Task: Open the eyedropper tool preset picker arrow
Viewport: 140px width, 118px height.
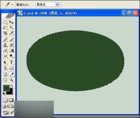Action: (x=12, y=4)
